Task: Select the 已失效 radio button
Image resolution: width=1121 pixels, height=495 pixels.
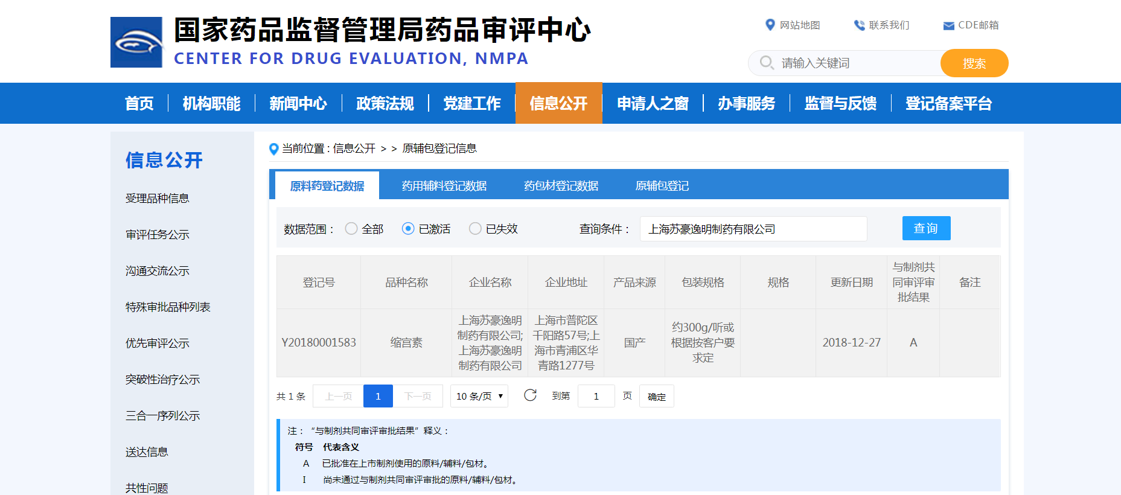Action: pyautogui.click(x=475, y=229)
